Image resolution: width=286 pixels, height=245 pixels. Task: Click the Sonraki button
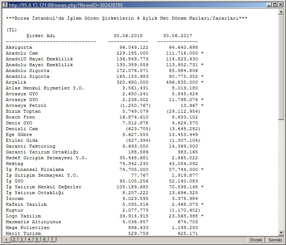(x=275, y=240)
